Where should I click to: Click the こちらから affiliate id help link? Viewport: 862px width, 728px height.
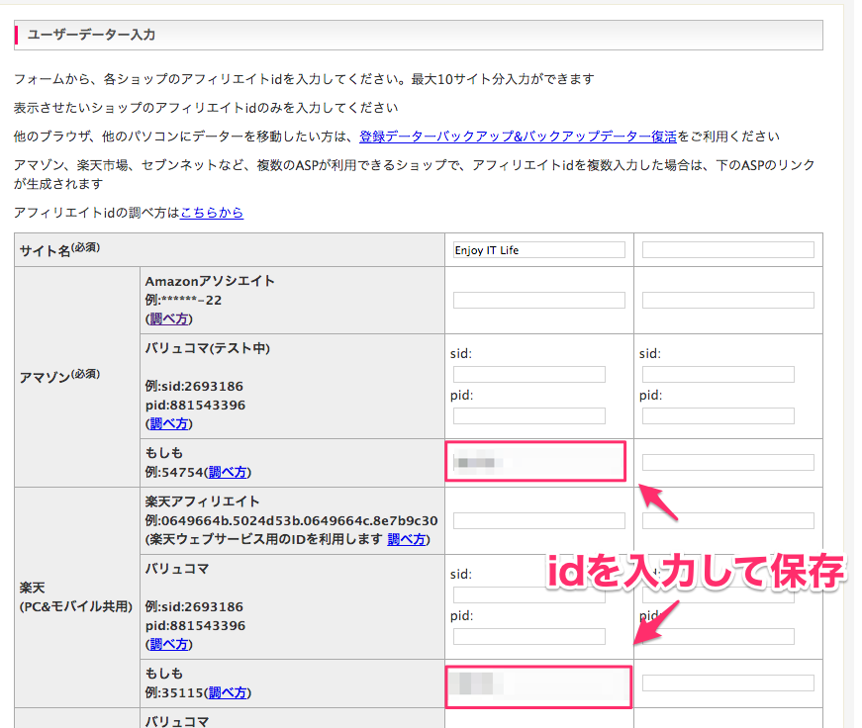point(212,213)
